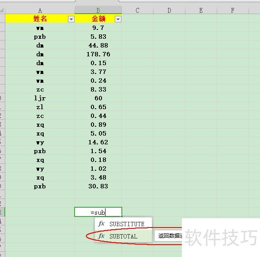The image size is (260, 257).
Task: Click the xq cell beside 0.89
Action: 40,125
